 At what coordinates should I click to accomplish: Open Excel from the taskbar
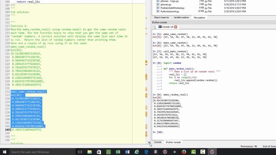118,152
